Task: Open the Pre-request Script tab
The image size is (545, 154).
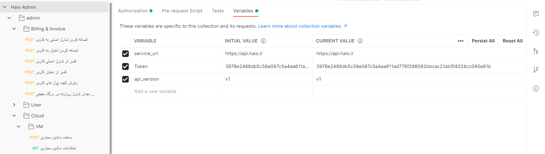Action: pos(182,11)
